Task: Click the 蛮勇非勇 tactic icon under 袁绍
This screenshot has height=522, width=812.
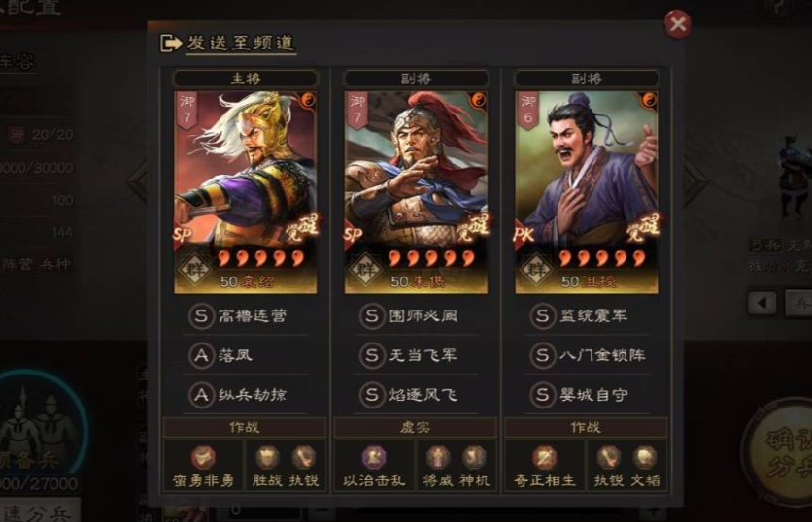Action: tap(203, 458)
